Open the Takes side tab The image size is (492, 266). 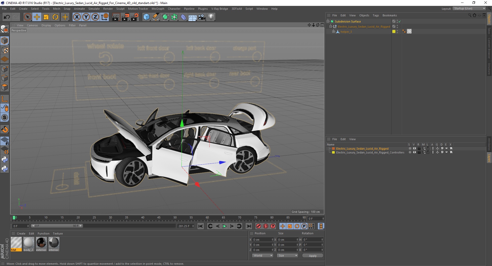(x=489, y=30)
